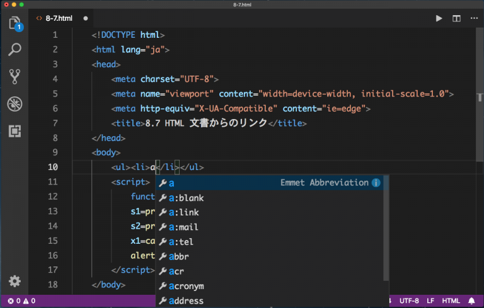Select the 'a:tel' suggestion

(270, 242)
